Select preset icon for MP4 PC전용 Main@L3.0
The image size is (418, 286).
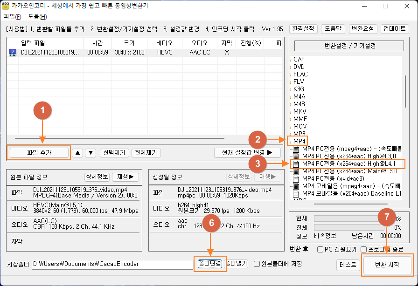point(296,171)
